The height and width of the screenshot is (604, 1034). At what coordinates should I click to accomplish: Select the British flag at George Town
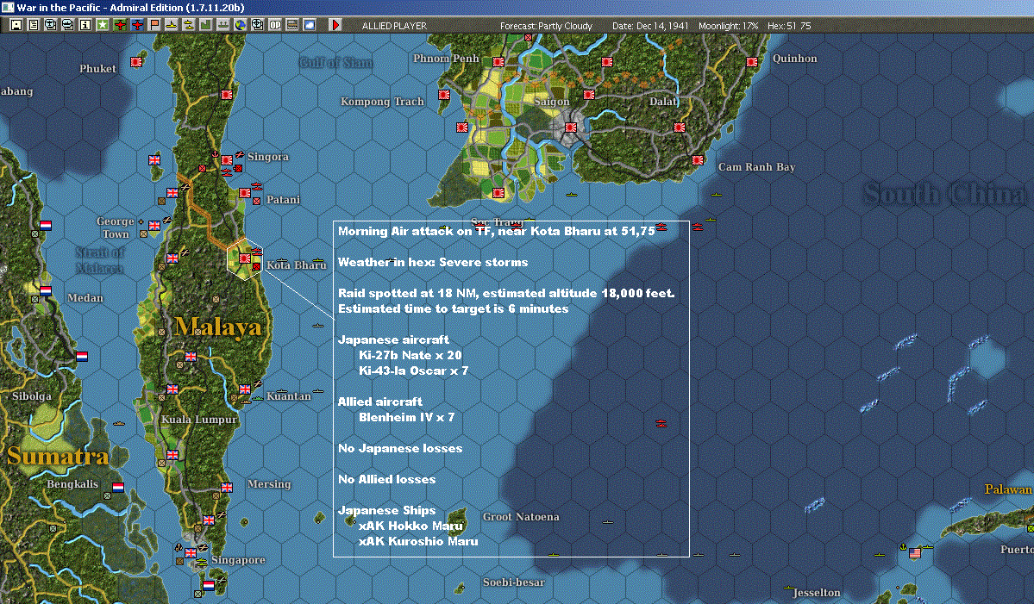click(x=154, y=225)
